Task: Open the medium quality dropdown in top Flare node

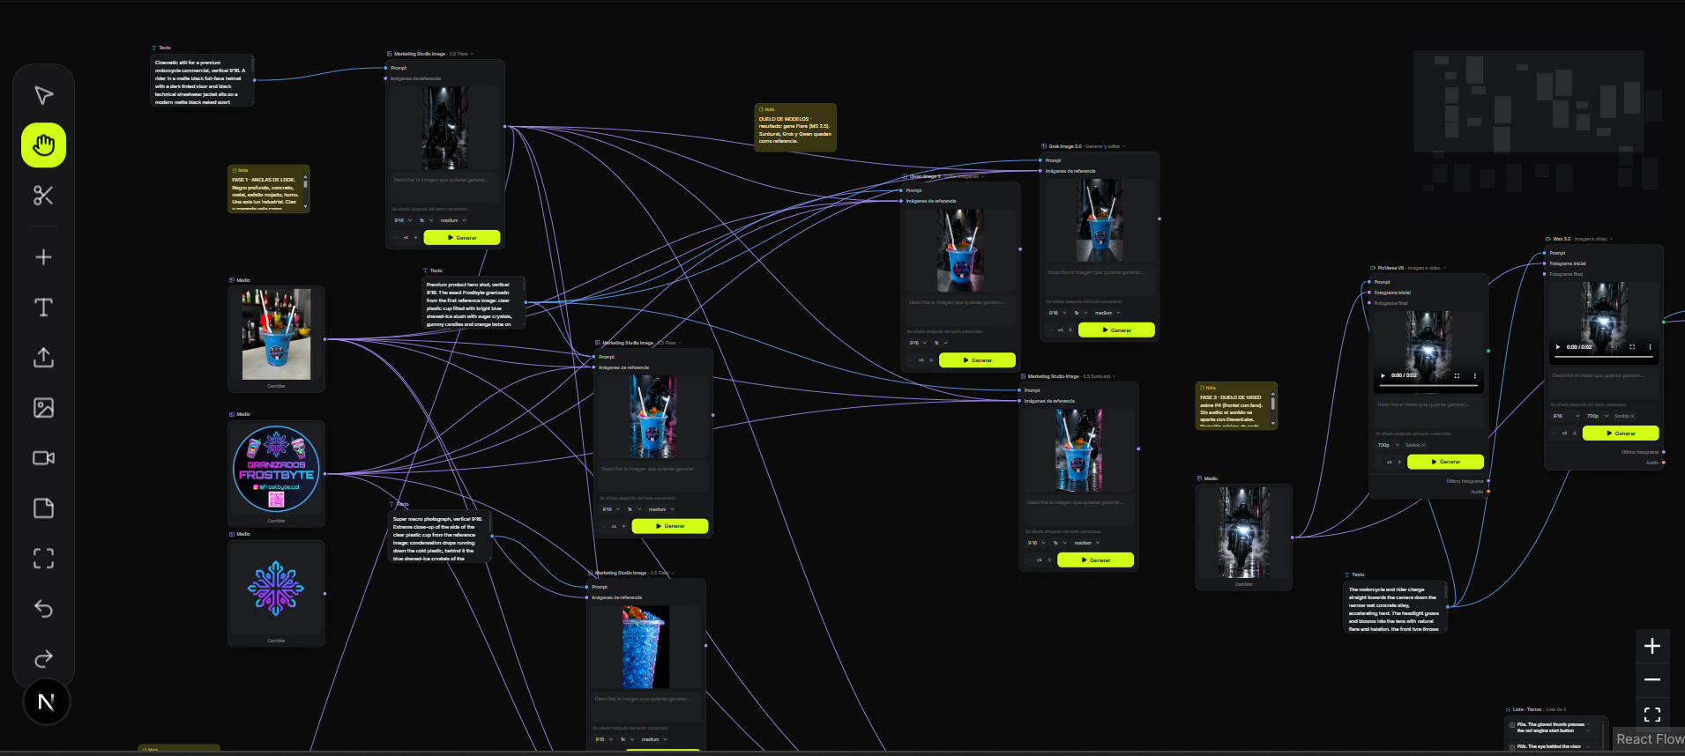Action: point(453,220)
